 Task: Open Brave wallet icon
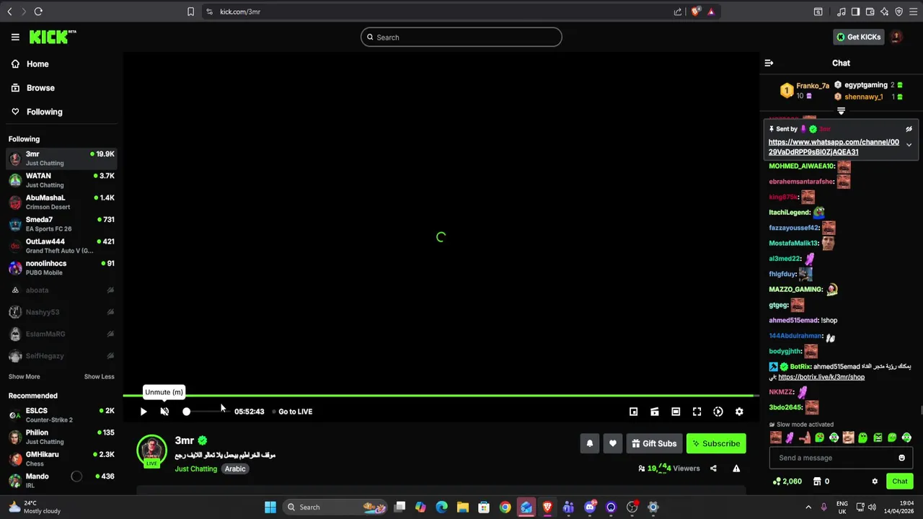point(870,12)
